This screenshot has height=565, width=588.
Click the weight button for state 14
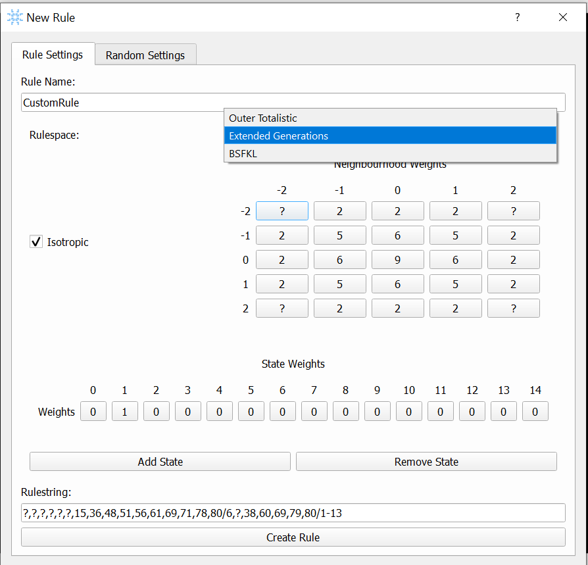point(535,412)
